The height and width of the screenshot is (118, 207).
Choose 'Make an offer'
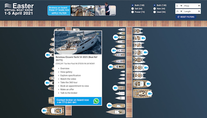click(67, 89)
